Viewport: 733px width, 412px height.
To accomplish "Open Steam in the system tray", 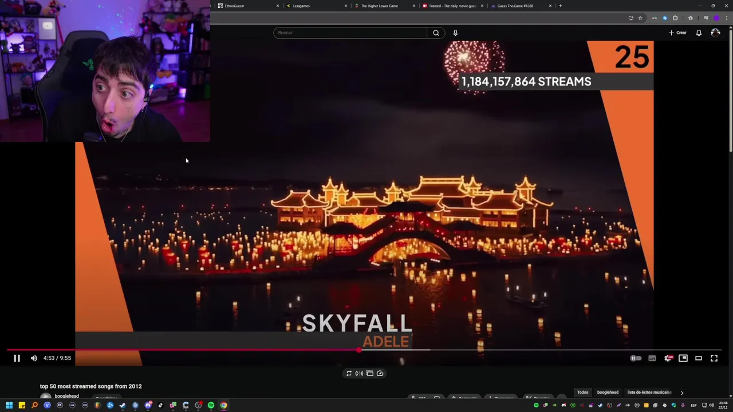I will point(600,405).
